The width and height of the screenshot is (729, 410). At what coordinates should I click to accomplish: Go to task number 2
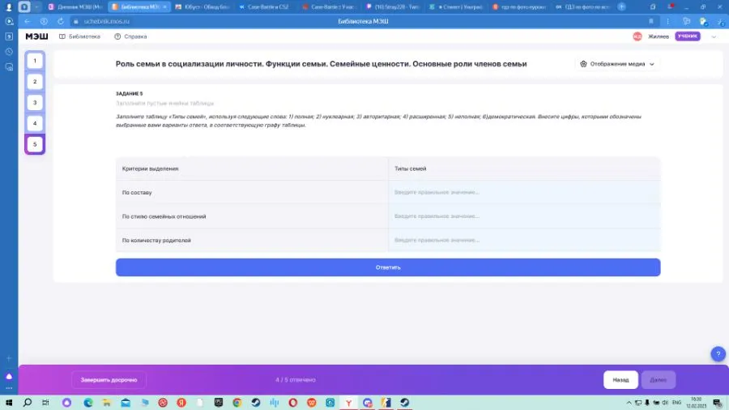35,82
